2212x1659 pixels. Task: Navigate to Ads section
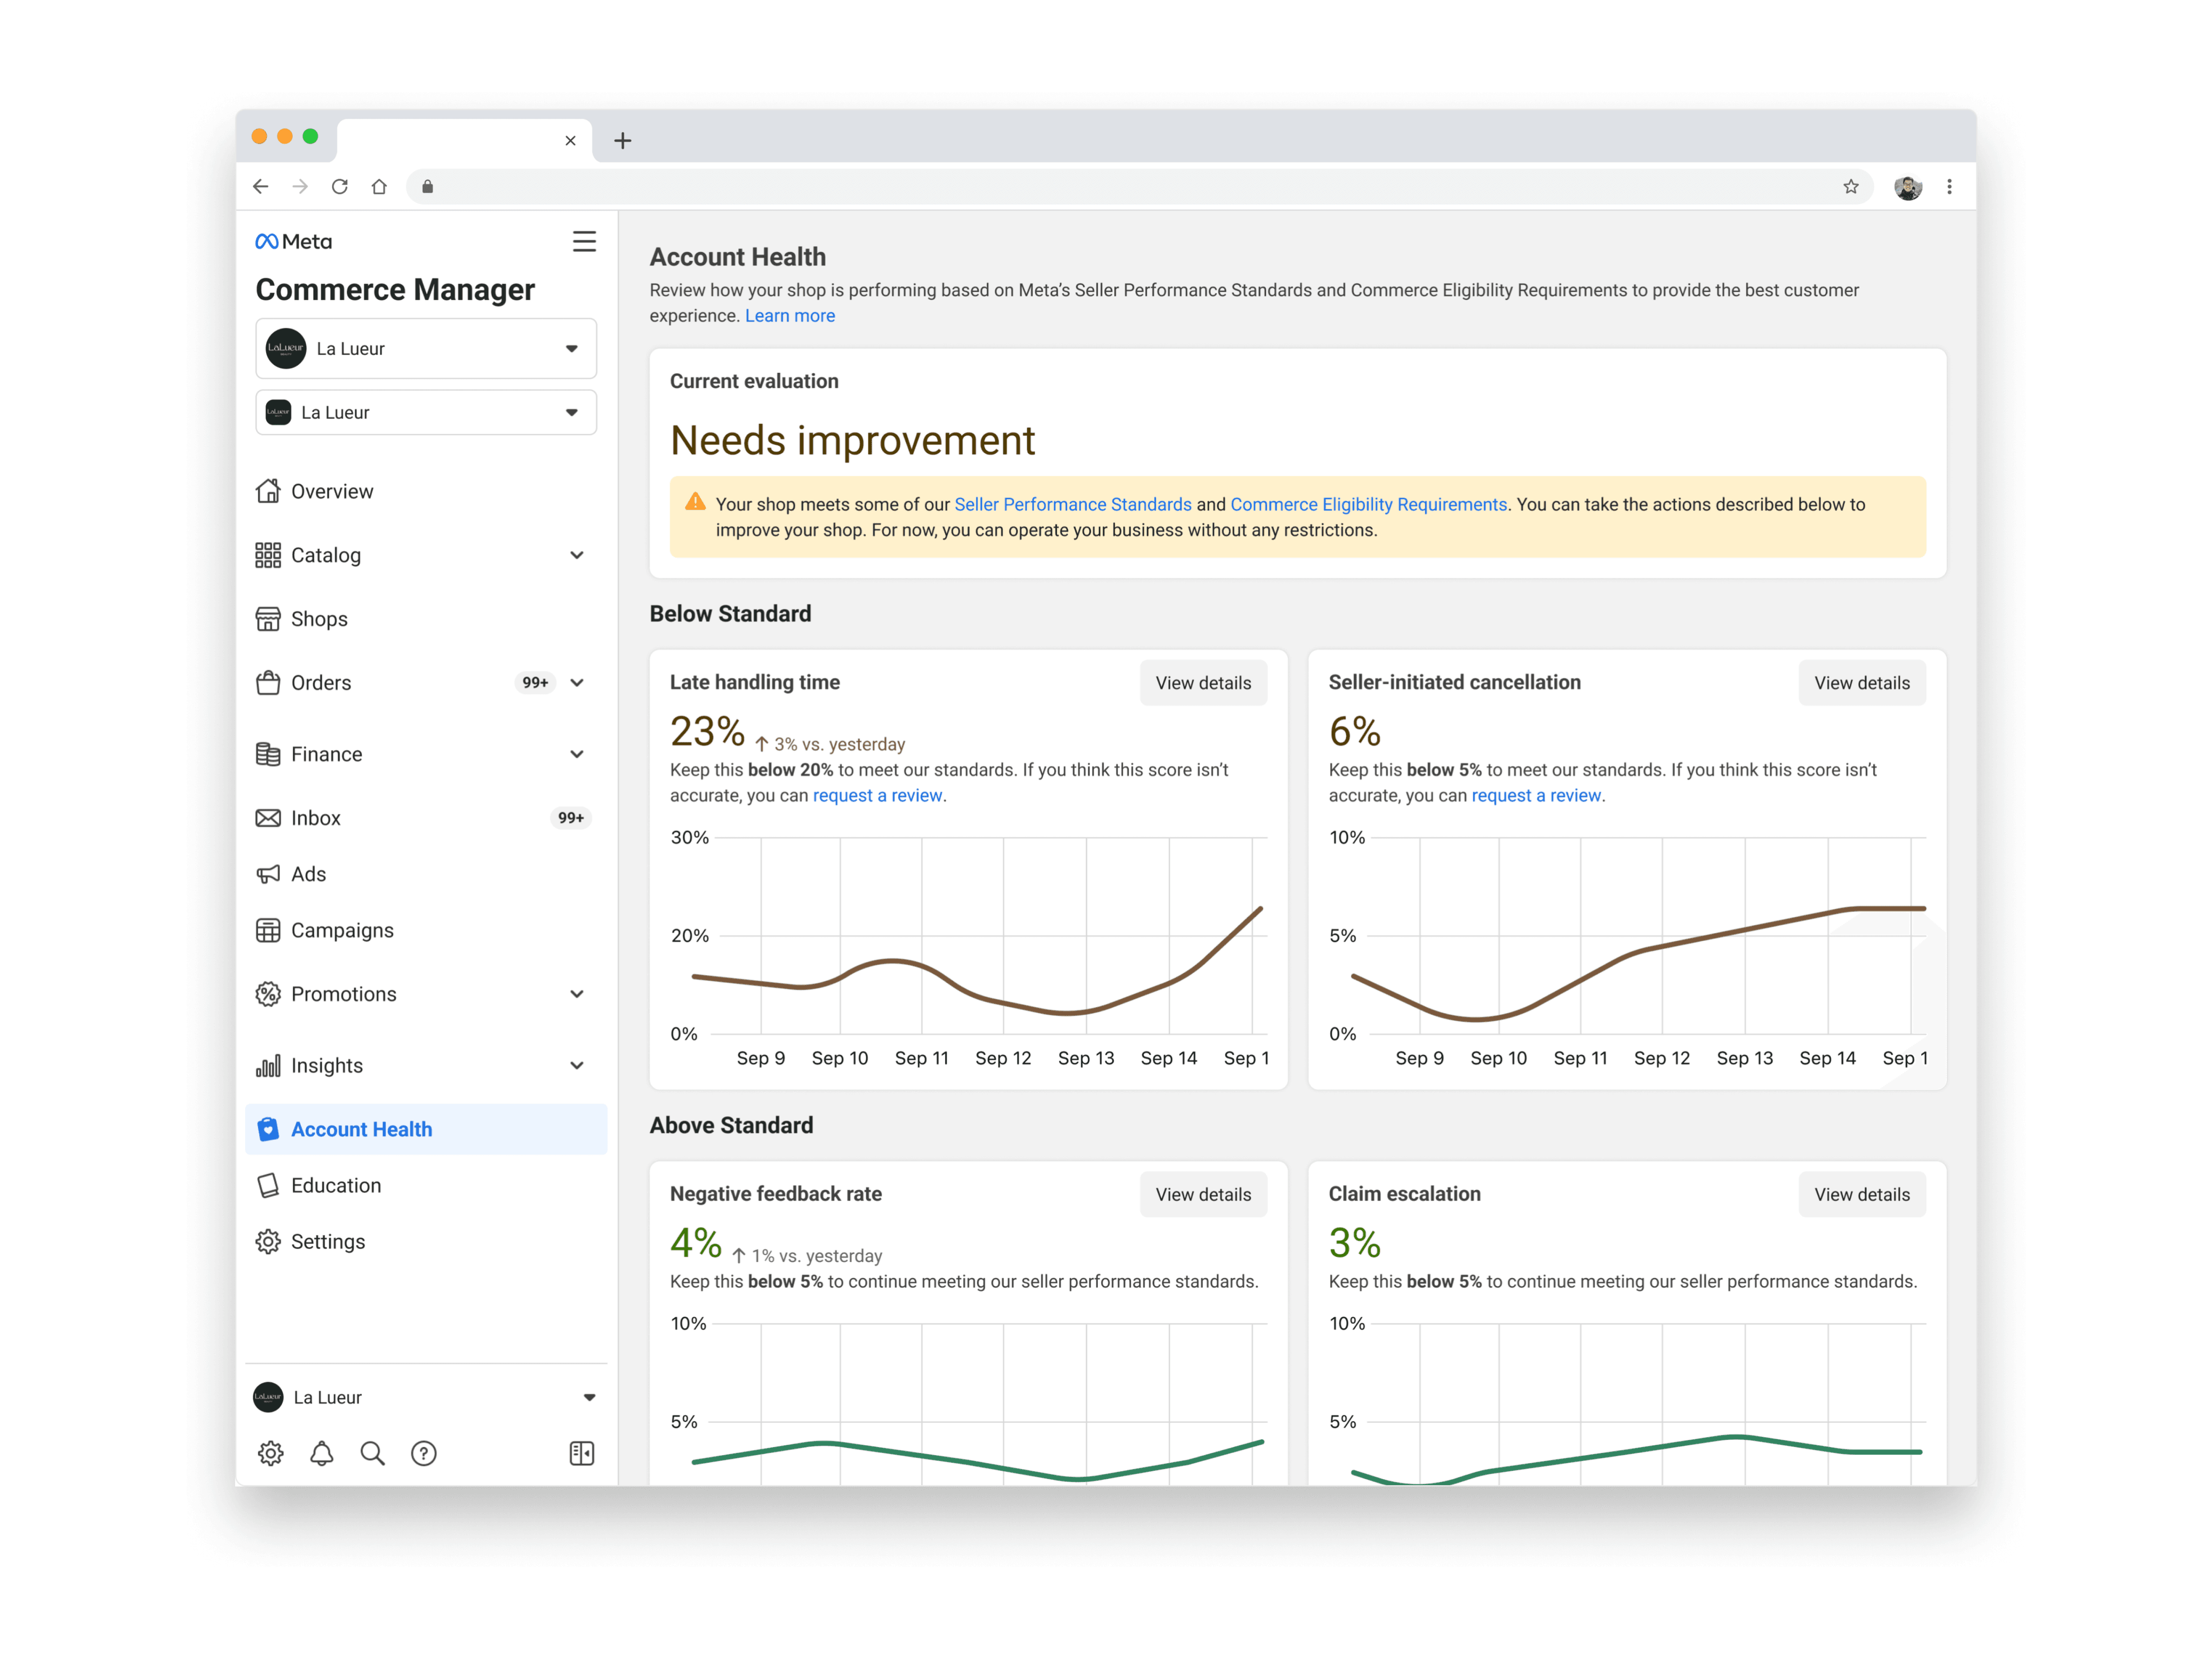point(426,874)
